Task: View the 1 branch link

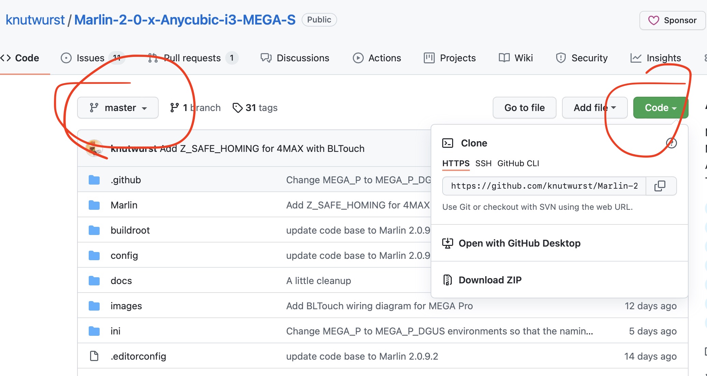Action: click(195, 108)
